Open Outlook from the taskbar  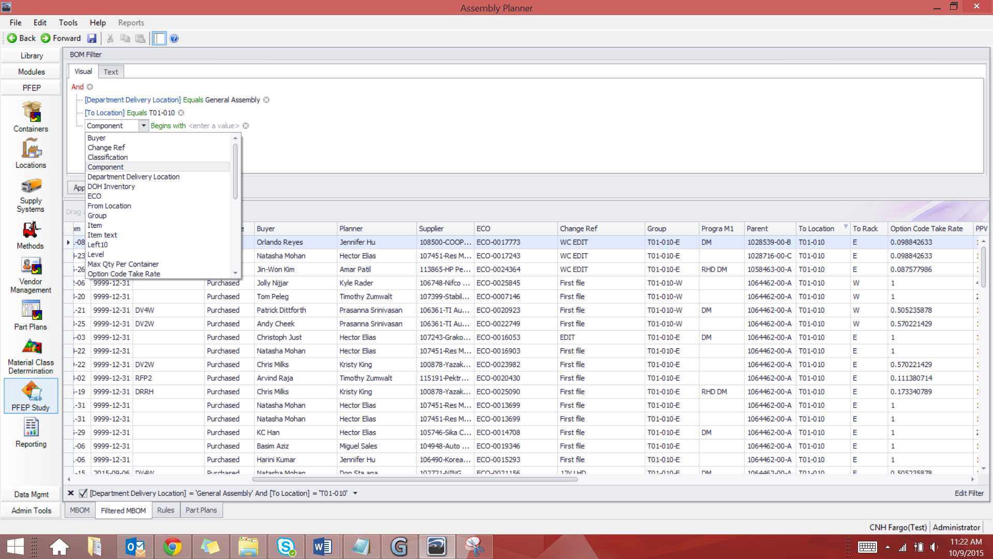point(135,547)
